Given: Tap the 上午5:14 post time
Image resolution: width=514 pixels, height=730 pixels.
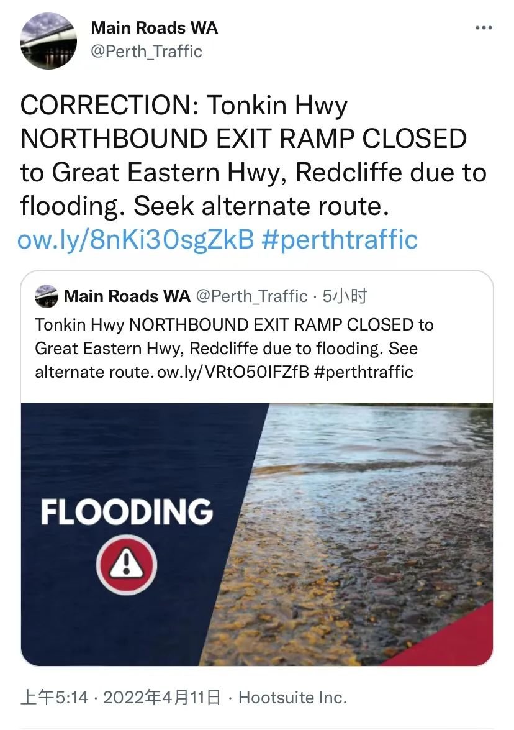Looking at the screenshot, I should [x=55, y=698].
